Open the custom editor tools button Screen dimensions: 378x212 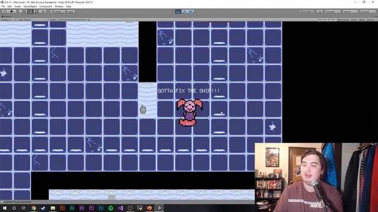[x=43, y=12]
